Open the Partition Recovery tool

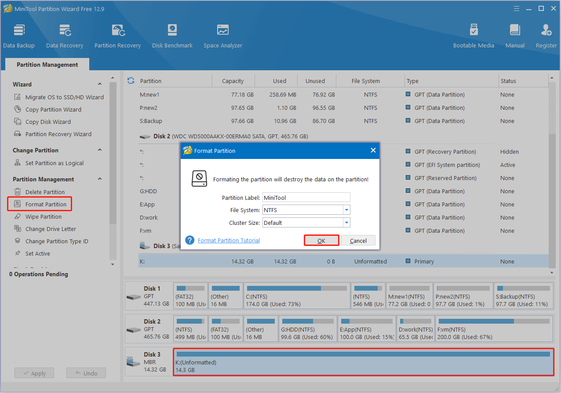(x=117, y=35)
